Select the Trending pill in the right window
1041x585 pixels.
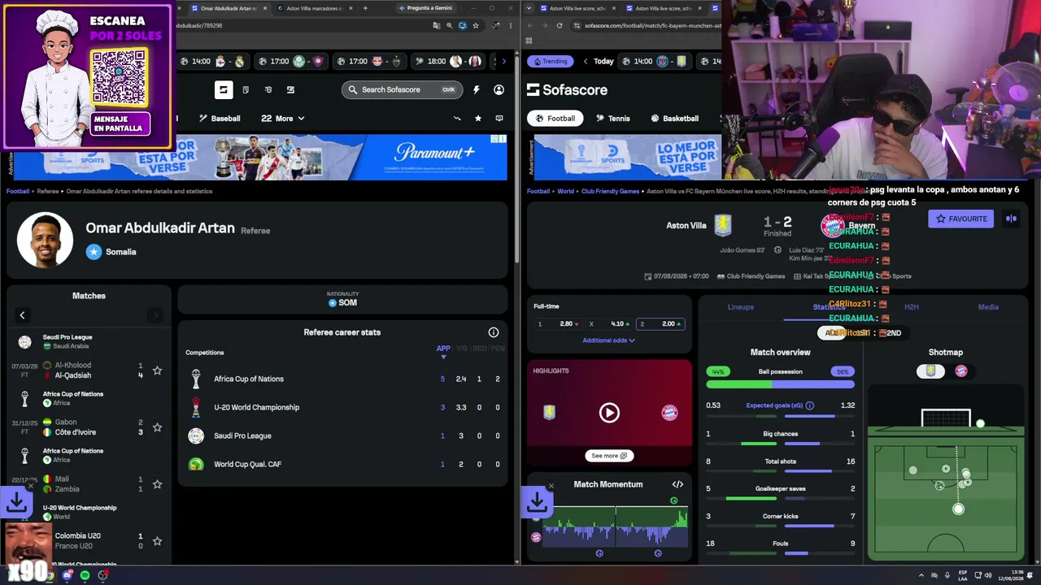pyautogui.click(x=550, y=61)
